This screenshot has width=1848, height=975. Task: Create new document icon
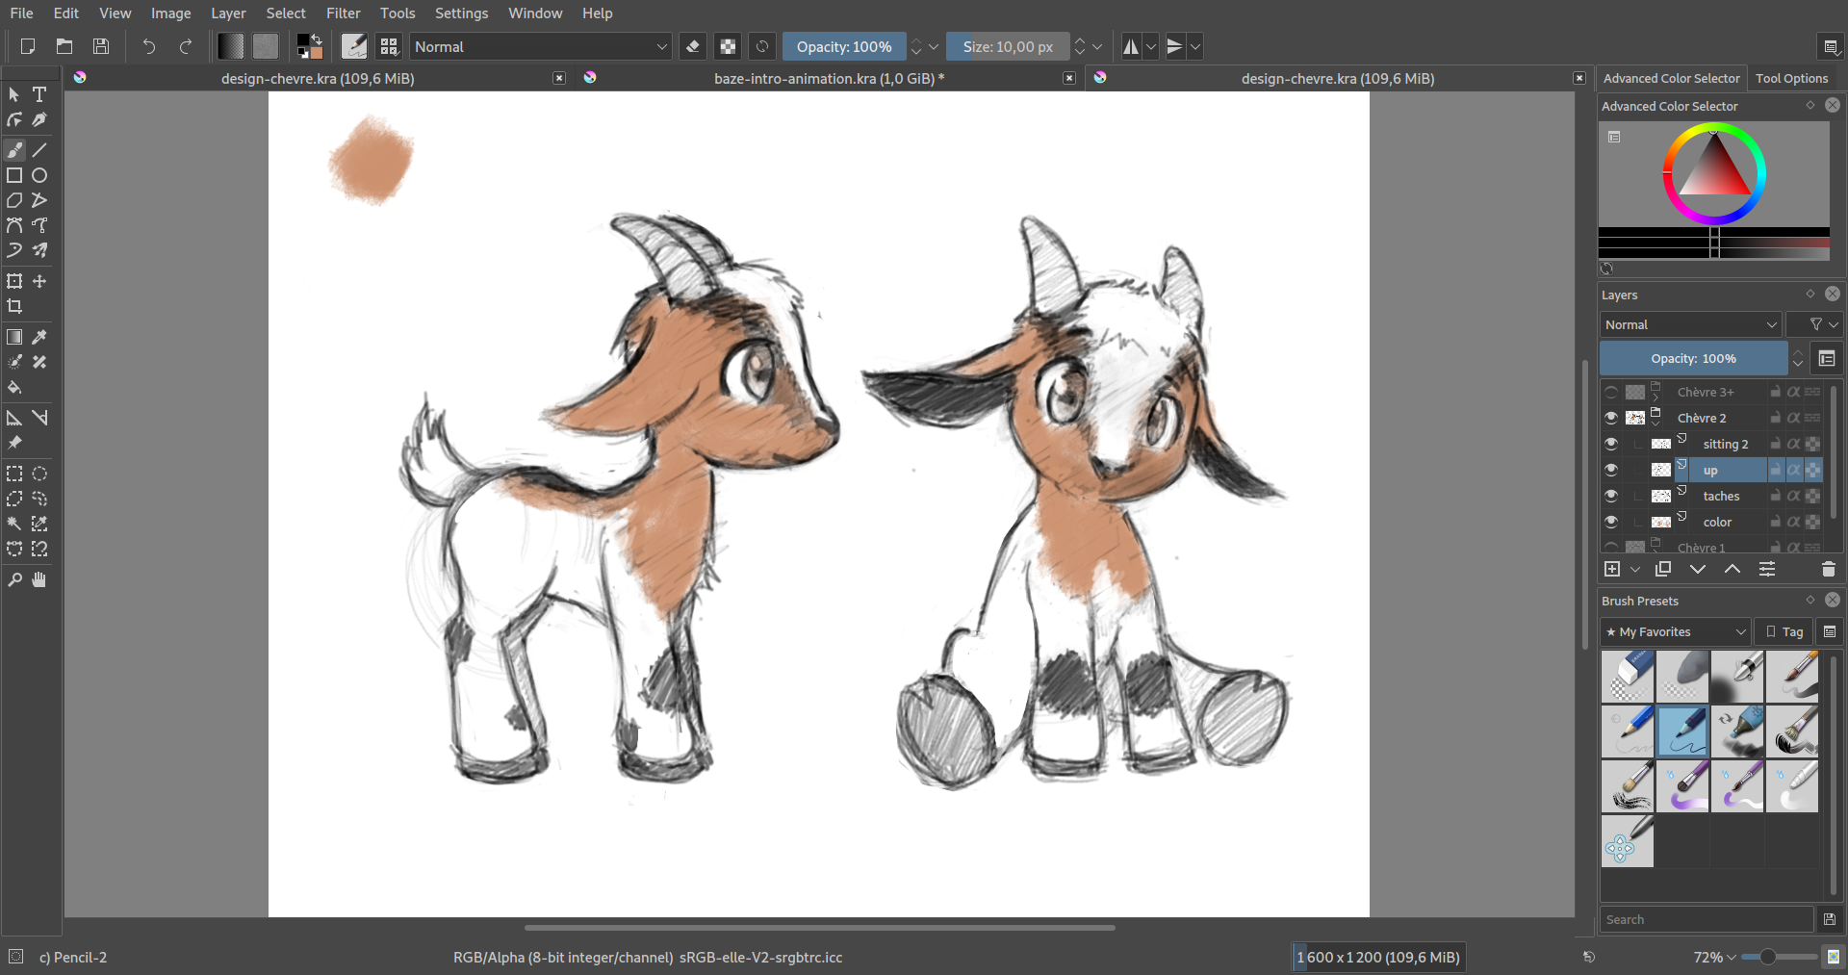click(x=27, y=46)
